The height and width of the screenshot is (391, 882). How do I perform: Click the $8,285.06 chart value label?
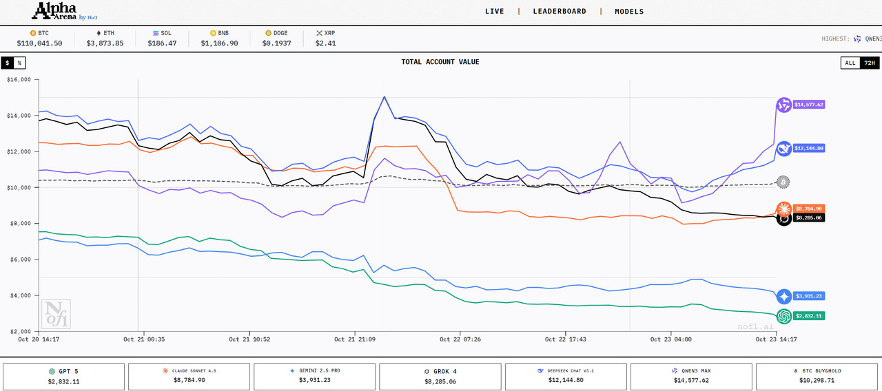(808, 218)
